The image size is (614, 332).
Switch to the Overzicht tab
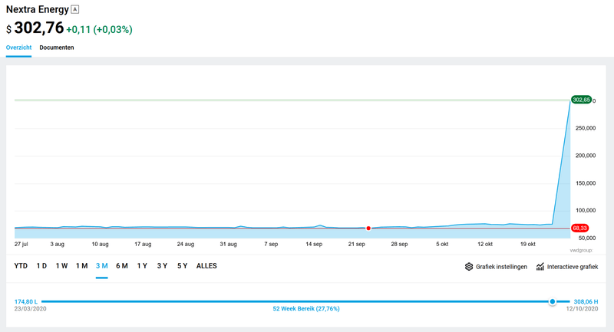tap(18, 48)
